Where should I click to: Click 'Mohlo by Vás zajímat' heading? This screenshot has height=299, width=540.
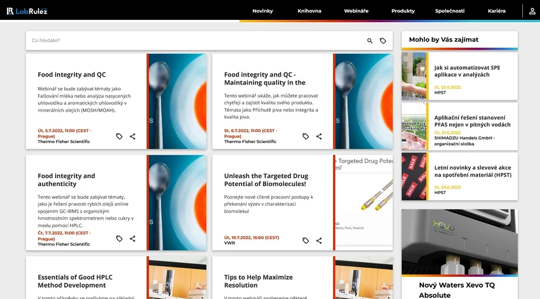[x=443, y=40]
